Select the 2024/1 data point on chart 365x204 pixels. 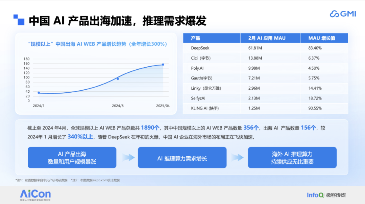[39, 93]
